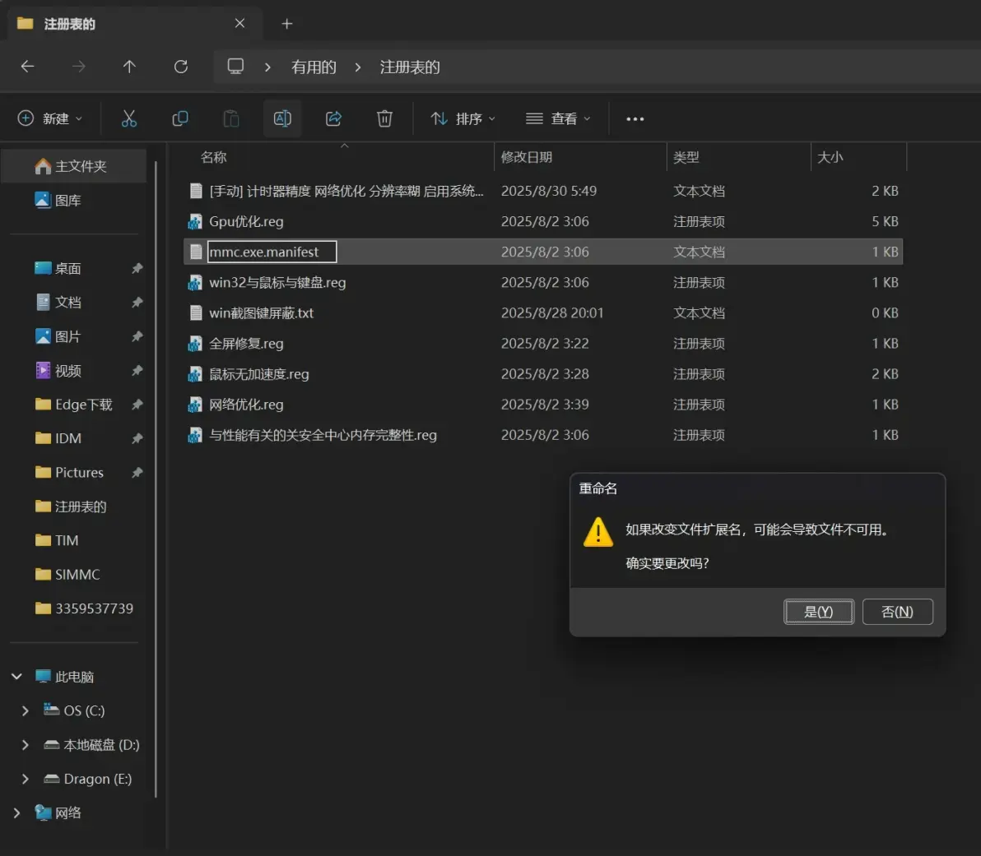
Task: Navigate to 有用的 in breadcrumb
Action: pos(314,67)
